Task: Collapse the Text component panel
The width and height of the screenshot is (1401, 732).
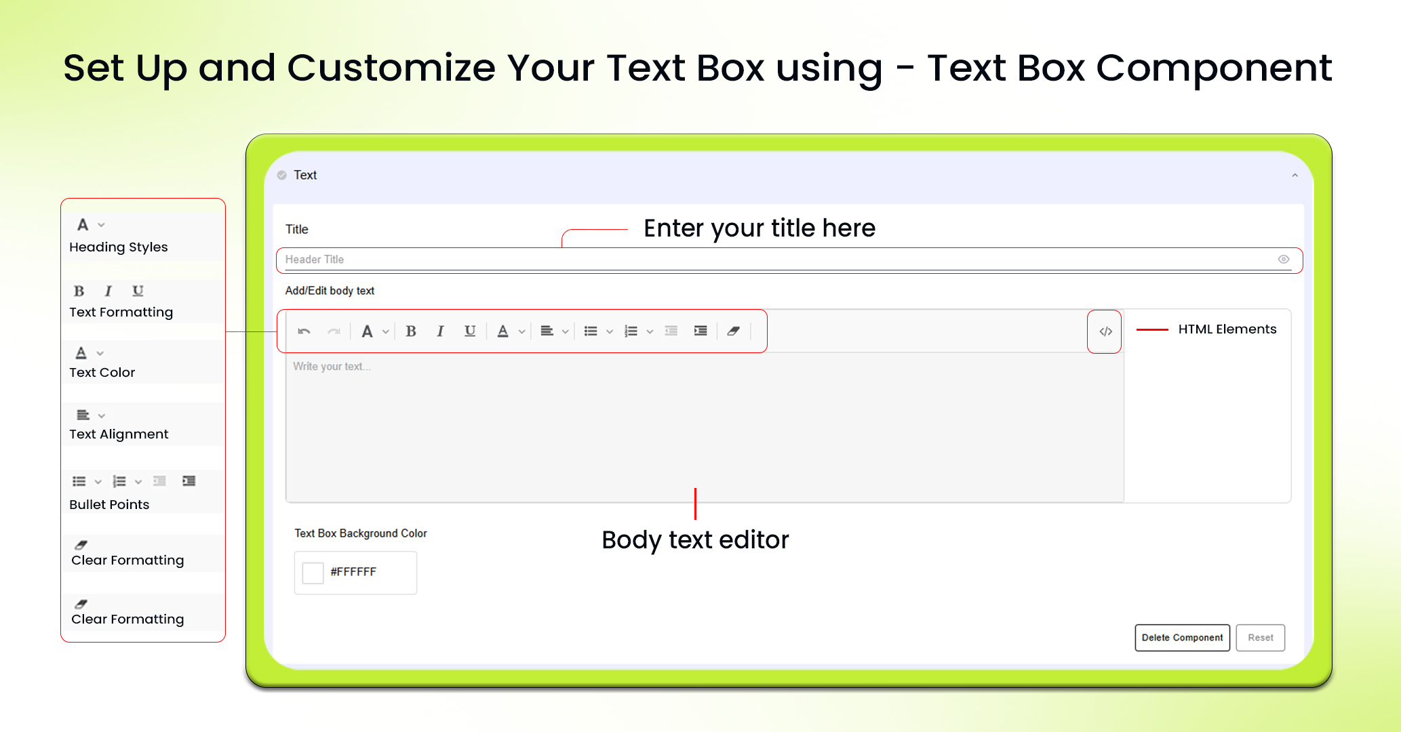Action: pyautogui.click(x=1294, y=174)
